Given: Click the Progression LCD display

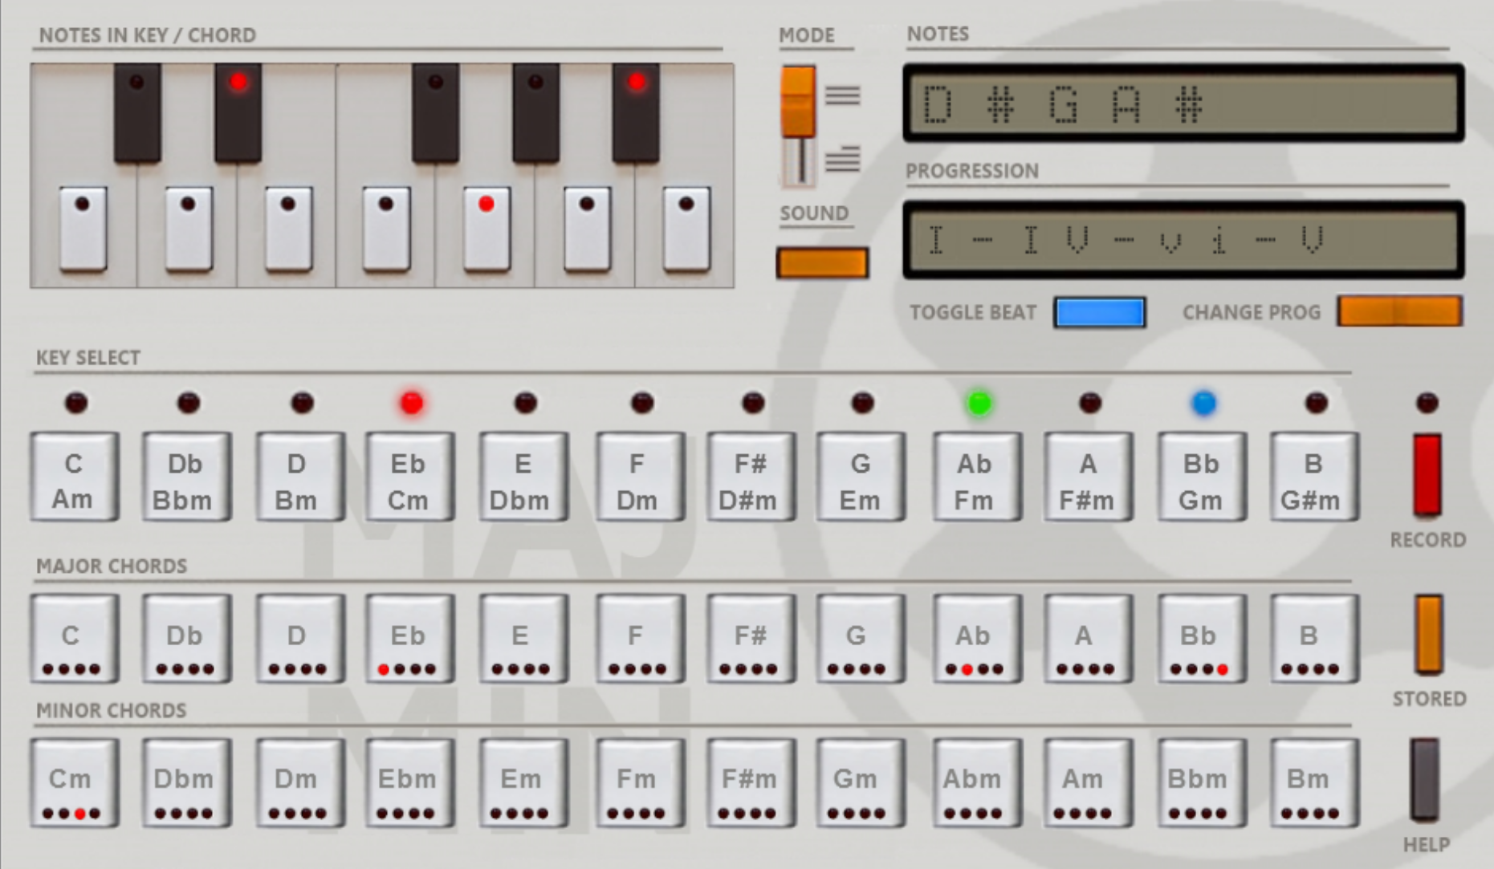Looking at the screenshot, I should [1183, 240].
